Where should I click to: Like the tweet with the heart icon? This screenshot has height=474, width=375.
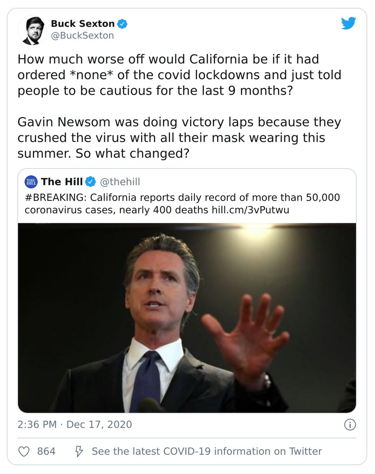23,452
